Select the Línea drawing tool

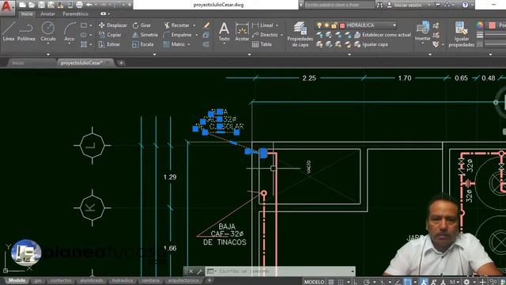pyautogui.click(x=9, y=32)
